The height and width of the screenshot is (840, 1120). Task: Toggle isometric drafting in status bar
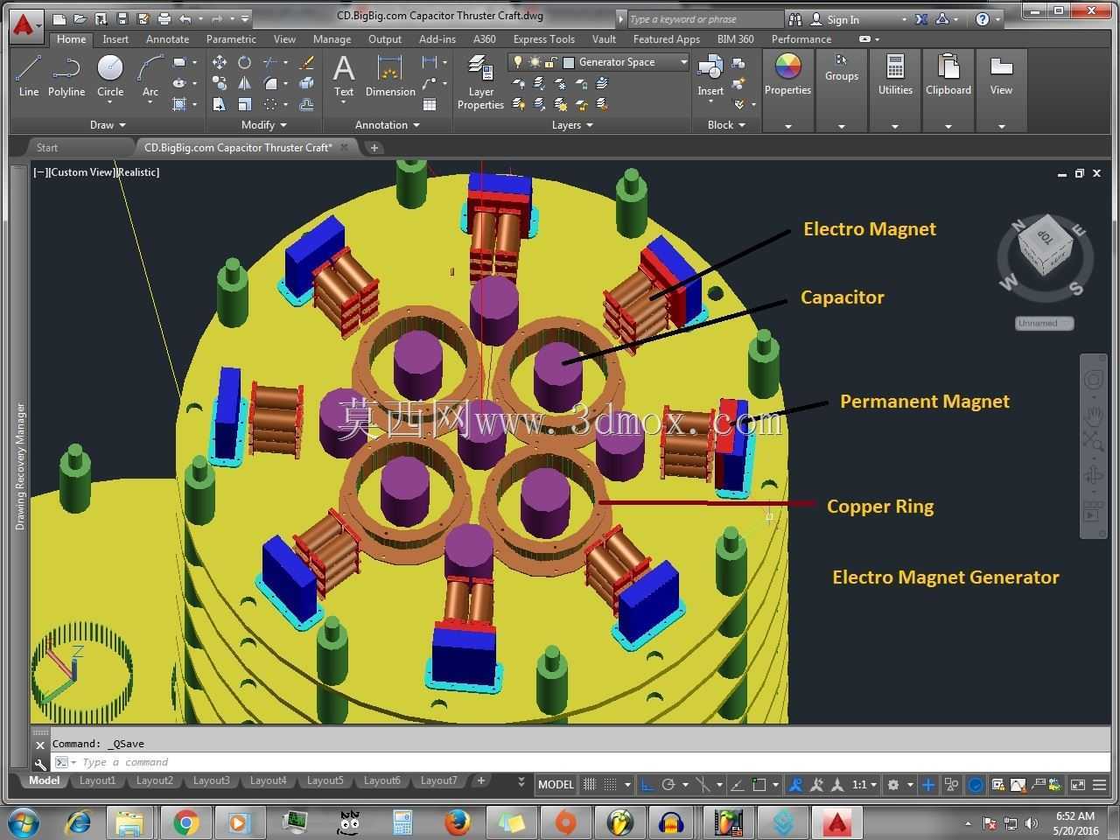click(703, 784)
